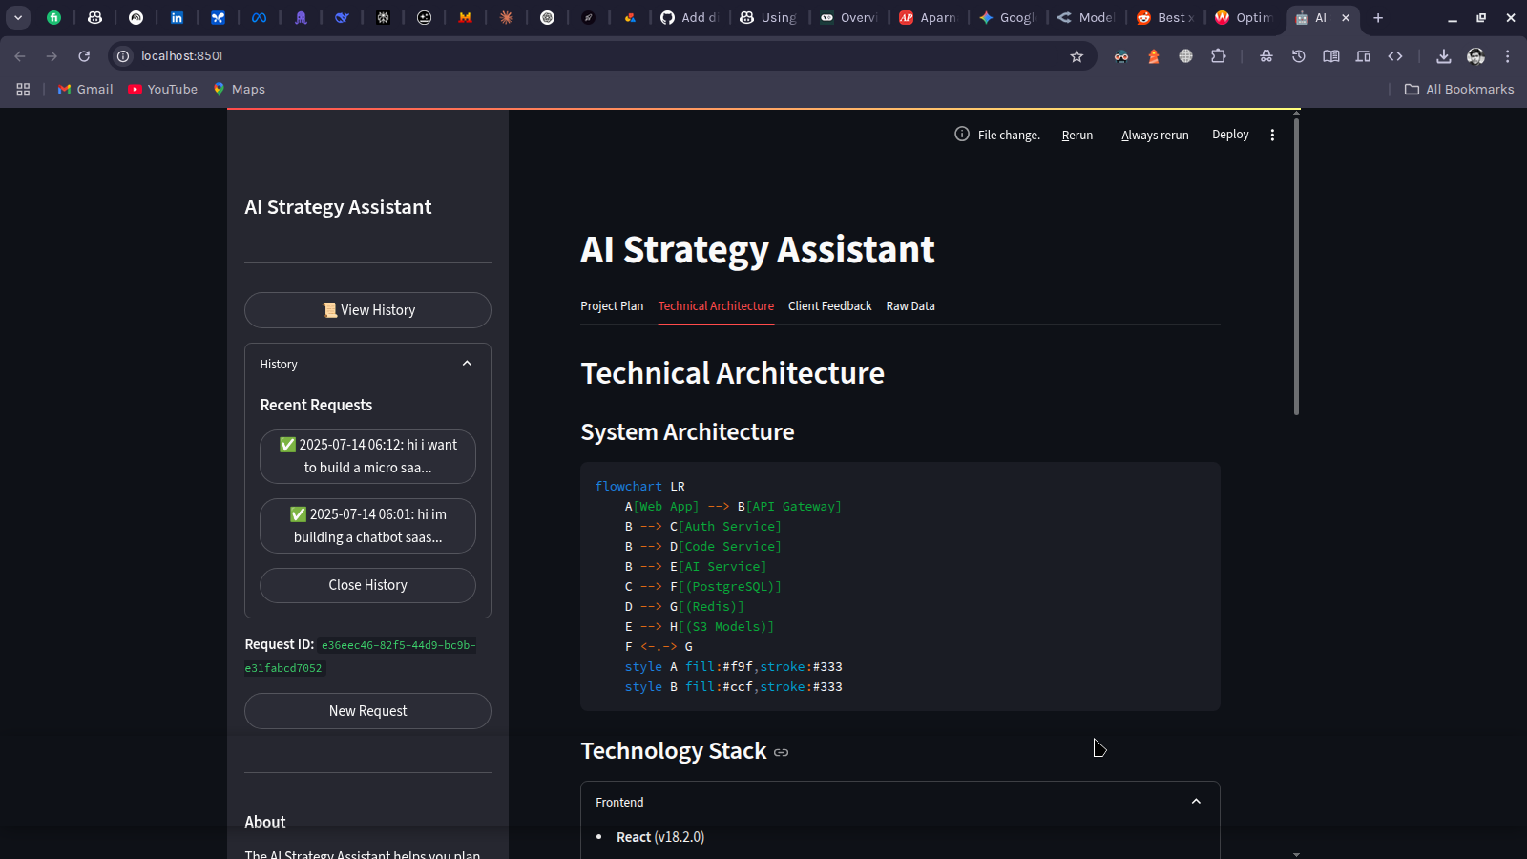This screenshot has height=859, width=1527.
Task: Open browser downloads icon
Action: coord(1443,56)
